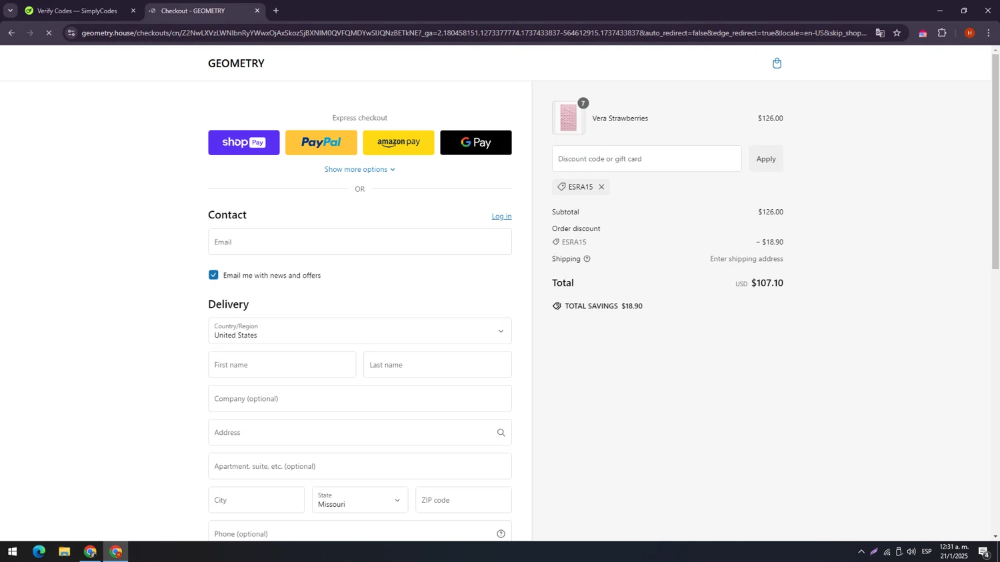Switch to the Verify Codes SimplyCodes tab

(77, 11)
